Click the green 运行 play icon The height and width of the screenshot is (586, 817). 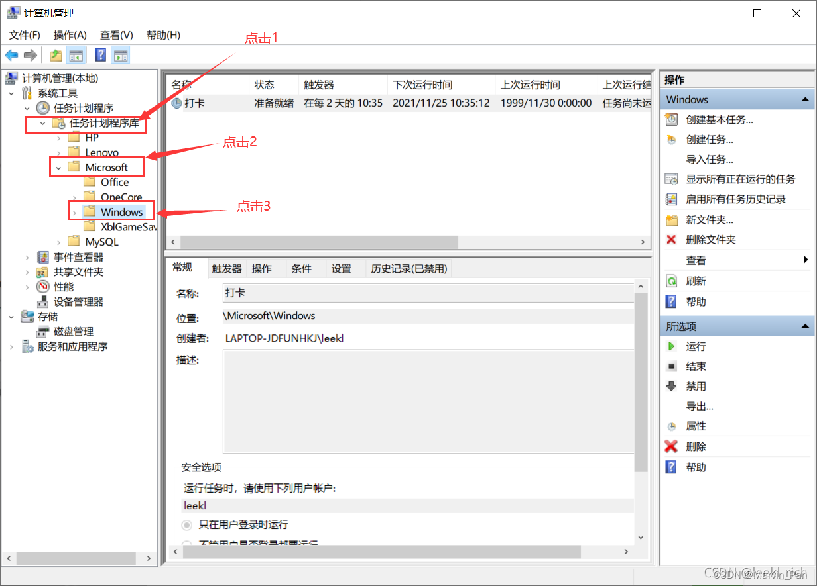coord(672,346)
